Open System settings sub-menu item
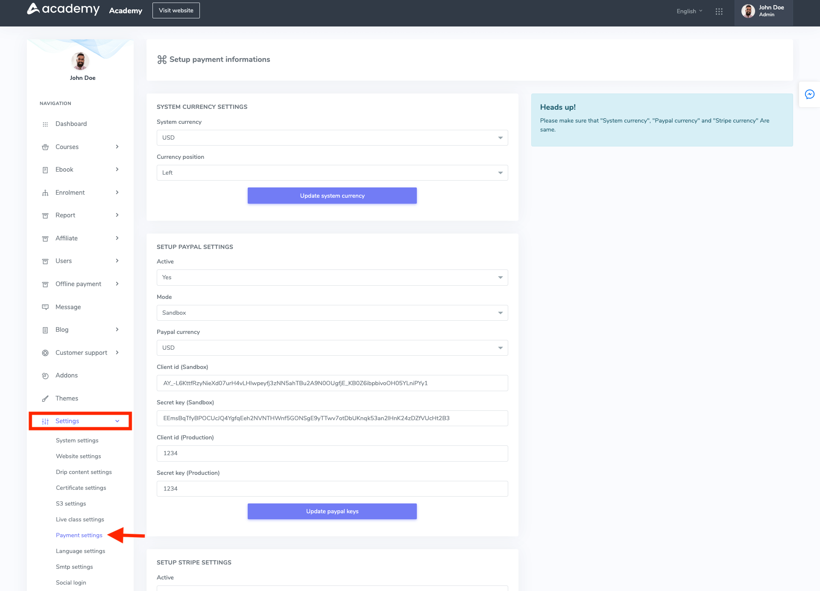 tap(77, 440)
